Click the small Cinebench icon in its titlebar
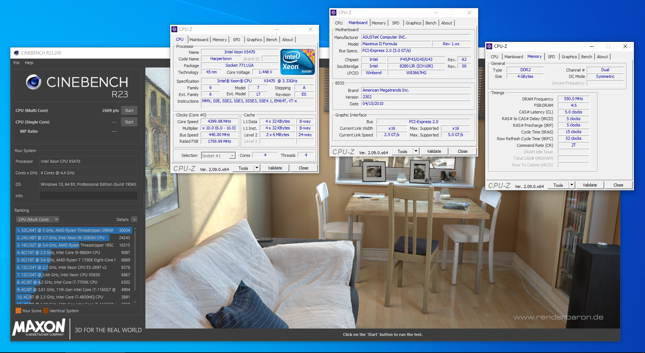The height and width of the screenshot is (353, 645). point(16,53)
